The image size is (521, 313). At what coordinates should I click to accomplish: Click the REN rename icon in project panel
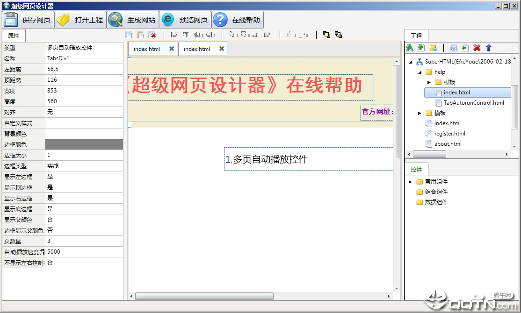coord(453,48)
